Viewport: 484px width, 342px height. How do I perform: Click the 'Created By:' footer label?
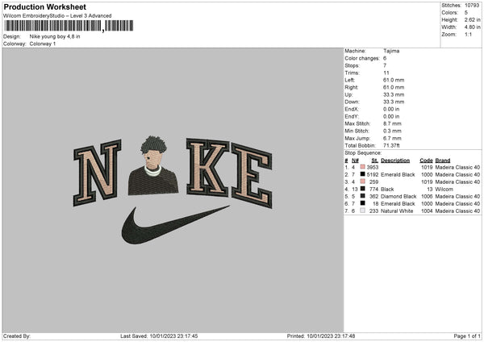click(x=17, y=336)
